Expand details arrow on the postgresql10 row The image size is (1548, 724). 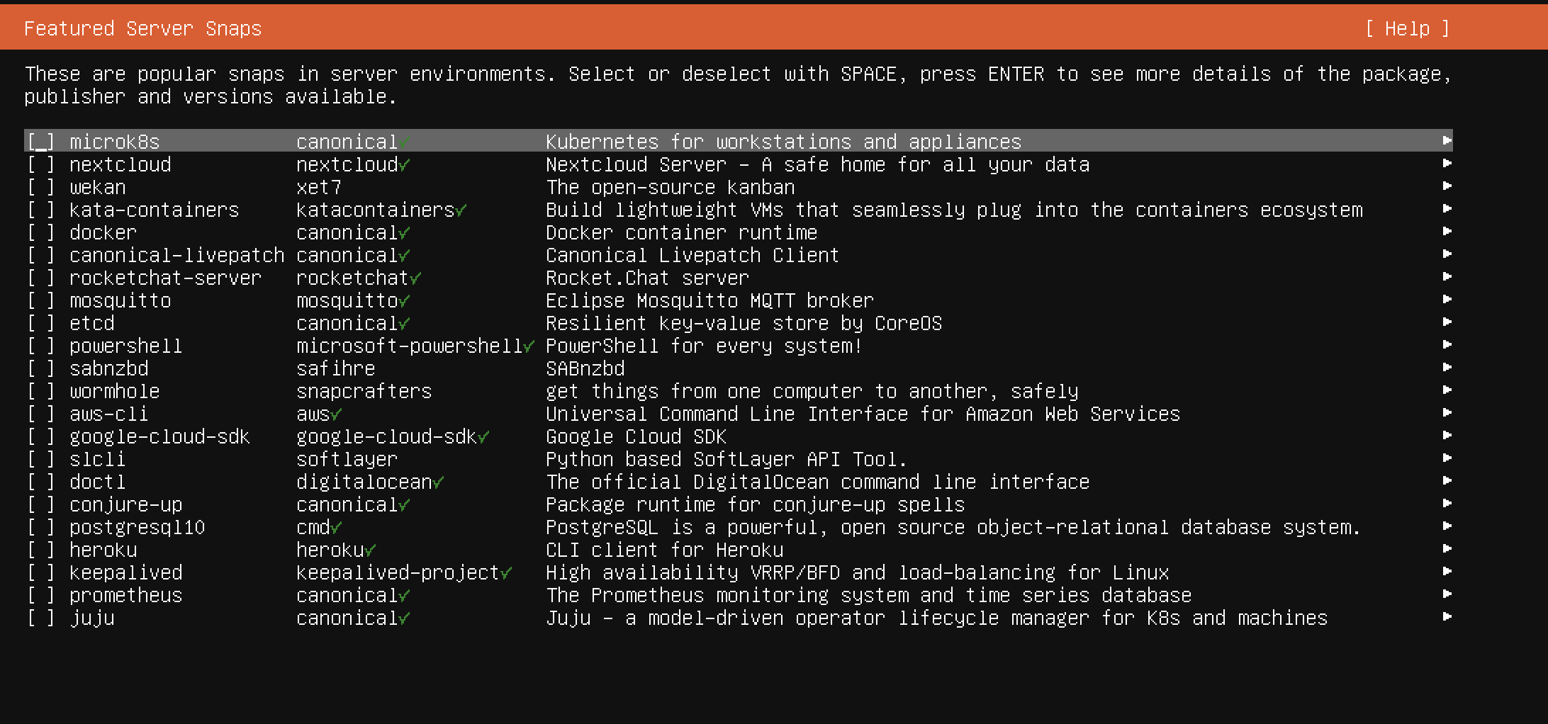pos(1447,526)
